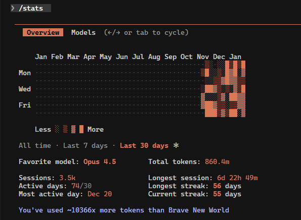This screenshot has width=301, height=220.
Task: Click the third legend shade block
Action: 73,129
